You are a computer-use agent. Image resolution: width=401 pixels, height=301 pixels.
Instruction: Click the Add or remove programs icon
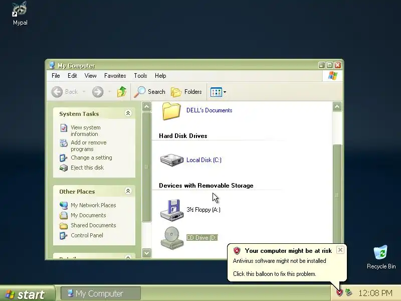[x=64, y=143]
